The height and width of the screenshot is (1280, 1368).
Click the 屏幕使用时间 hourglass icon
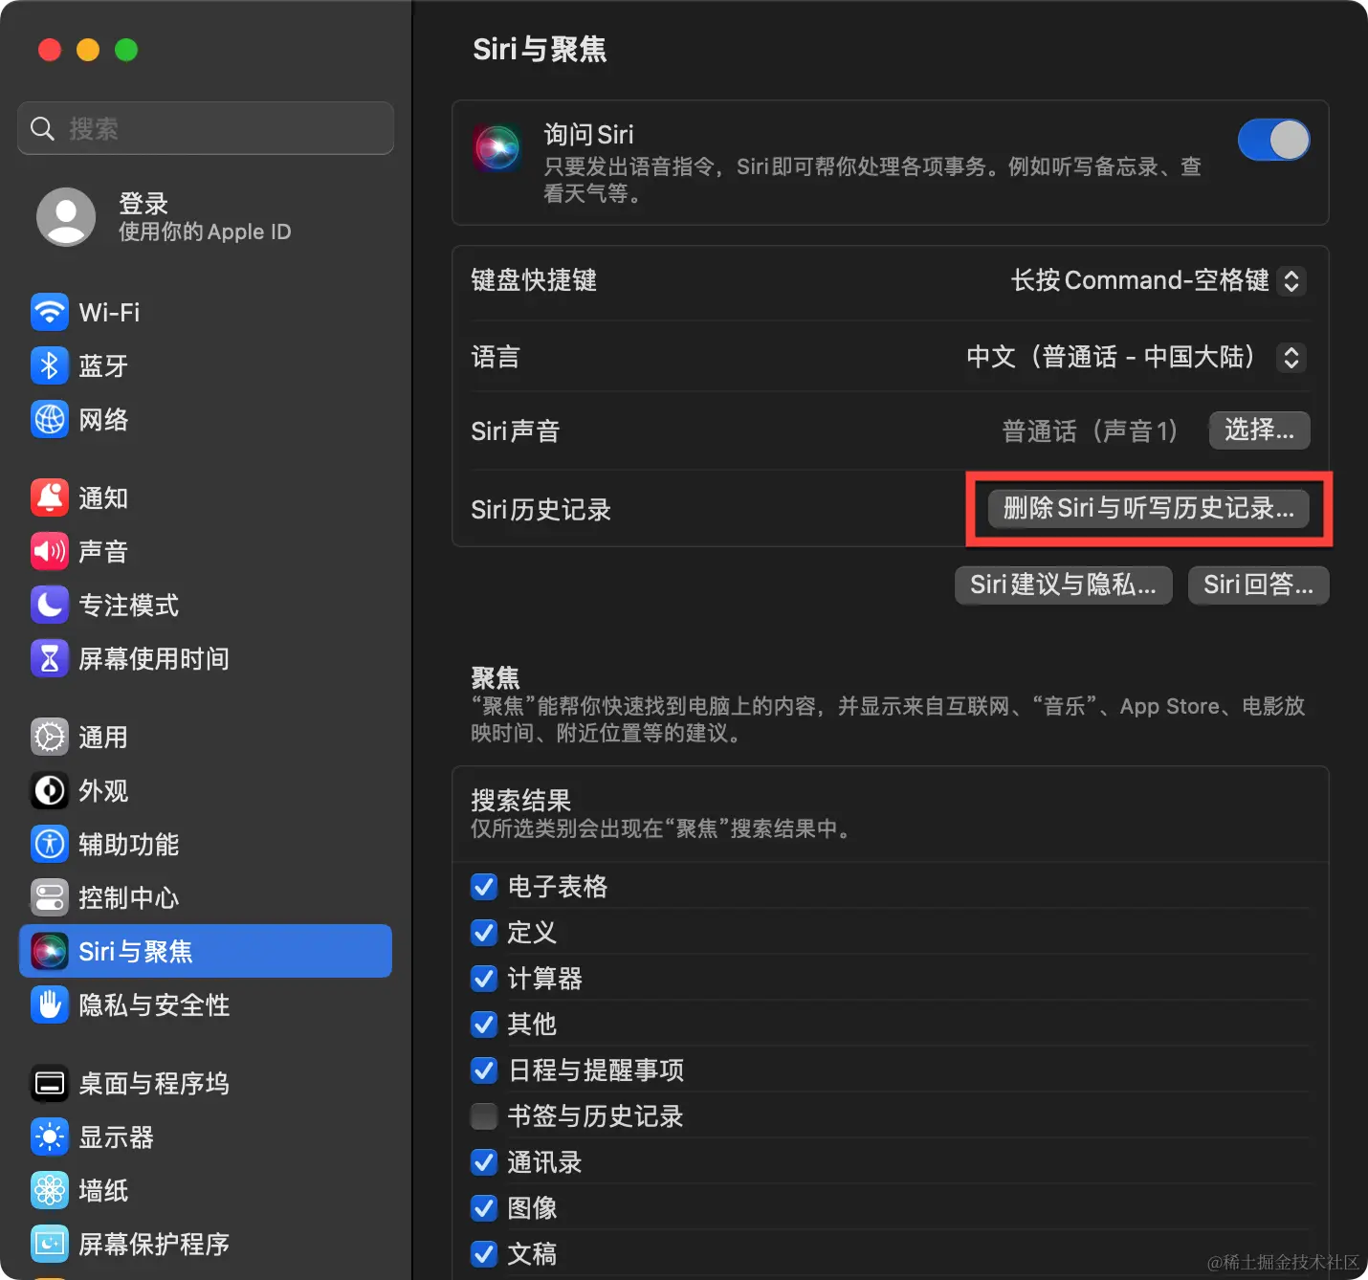pyautogui.click(x=50, y=658)
